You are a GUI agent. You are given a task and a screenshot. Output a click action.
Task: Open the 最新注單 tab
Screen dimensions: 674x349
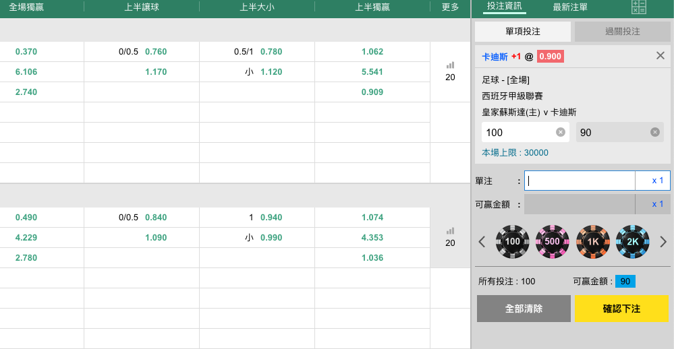click(x=570, y=7)
